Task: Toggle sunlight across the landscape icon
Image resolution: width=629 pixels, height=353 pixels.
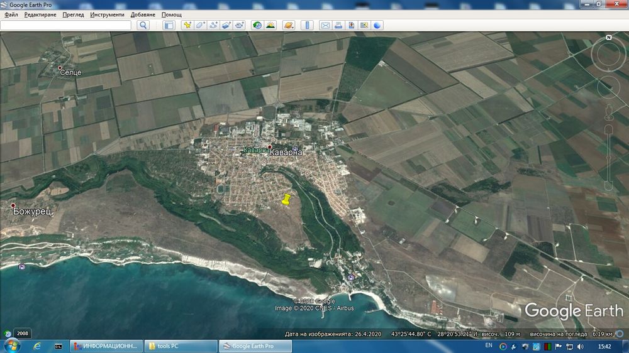Action: point(270,25)
